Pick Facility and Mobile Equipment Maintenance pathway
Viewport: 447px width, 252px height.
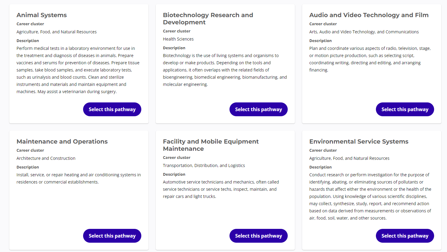[x=259, y=236]
